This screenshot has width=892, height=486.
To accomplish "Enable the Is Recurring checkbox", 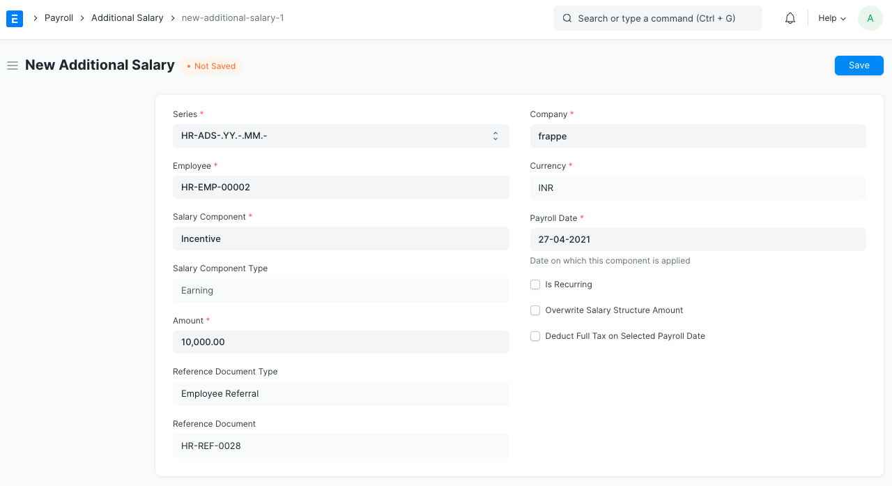I will (535, 284).
